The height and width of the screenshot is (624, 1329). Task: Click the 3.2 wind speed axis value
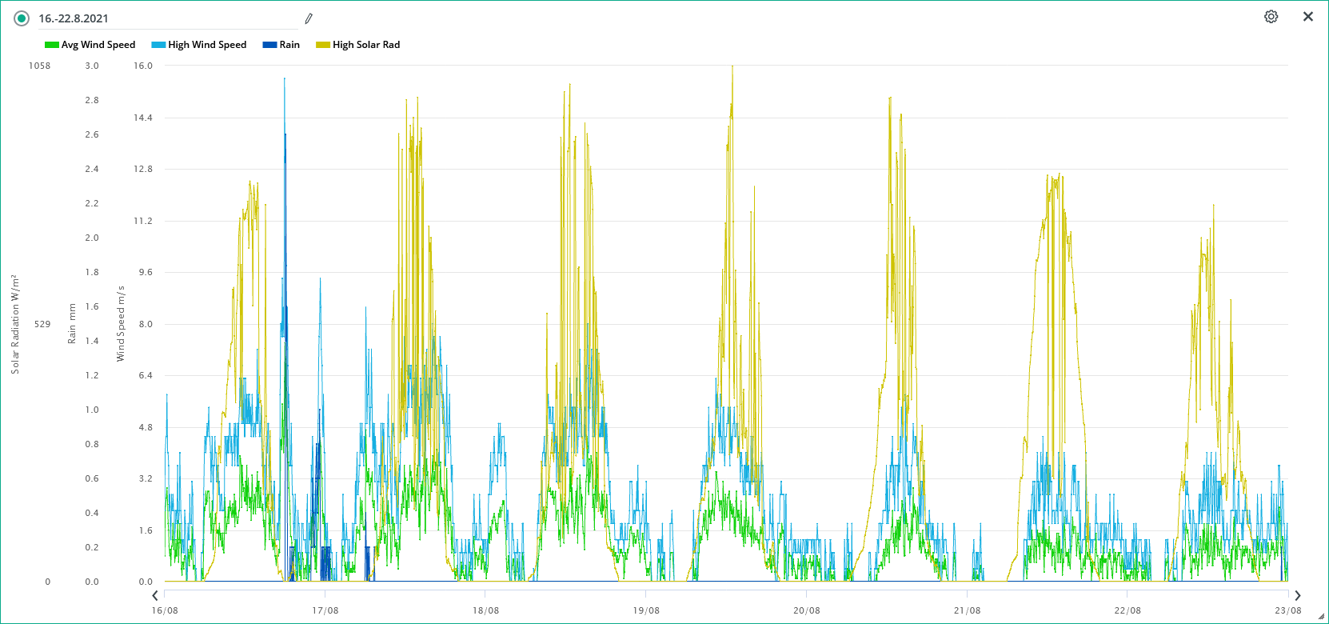click(146, 478)
